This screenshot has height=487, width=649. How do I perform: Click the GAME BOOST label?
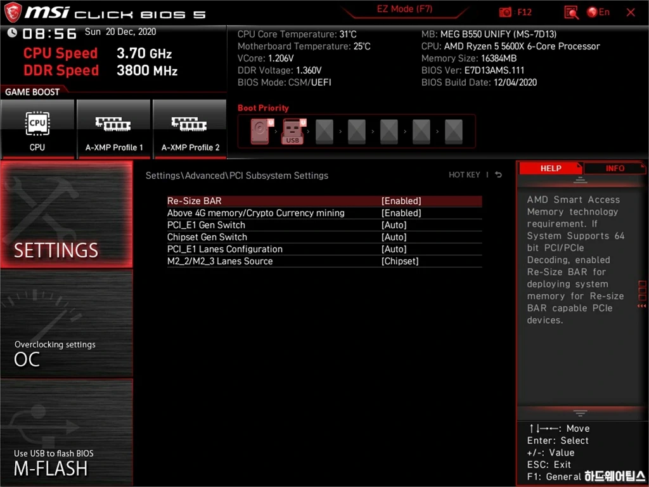32,92
